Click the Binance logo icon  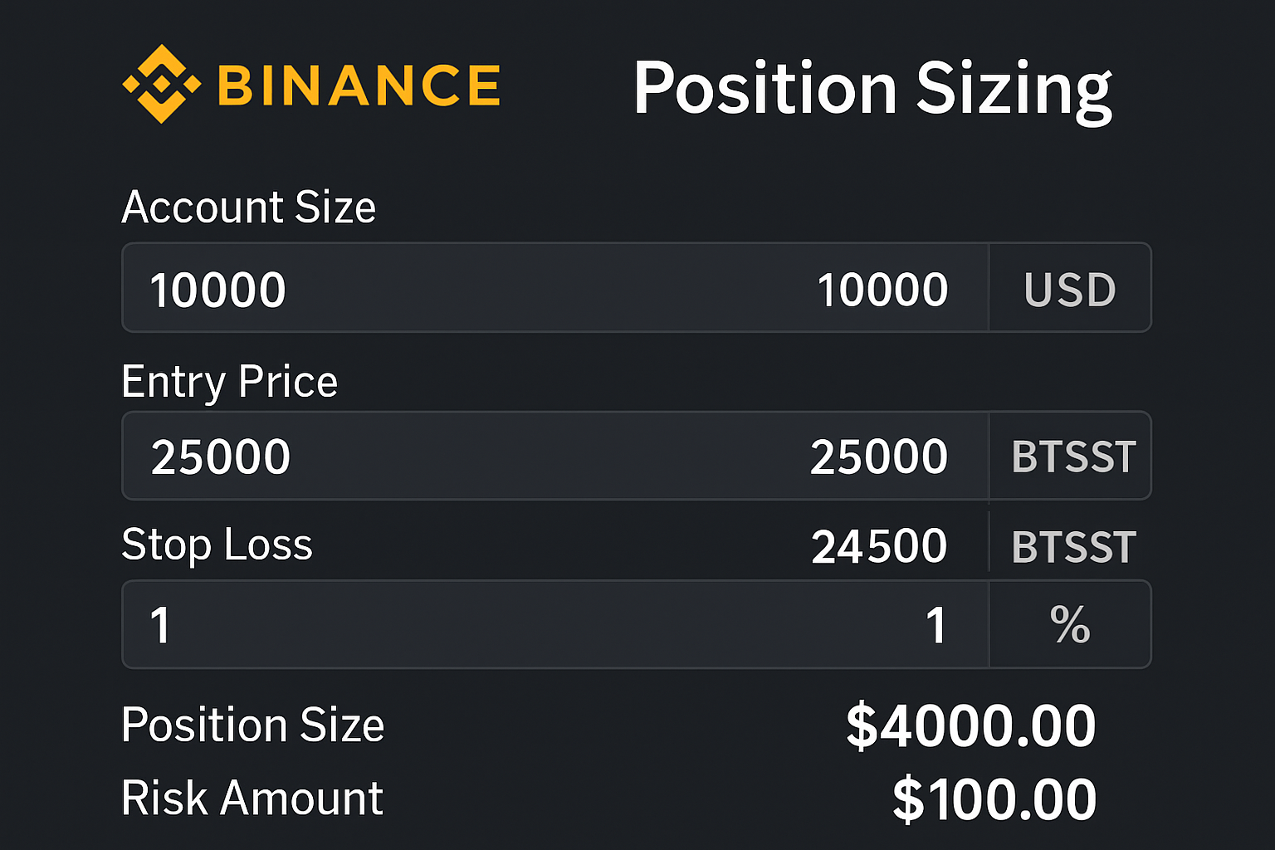pyautogui.click(x=163, y=83)
